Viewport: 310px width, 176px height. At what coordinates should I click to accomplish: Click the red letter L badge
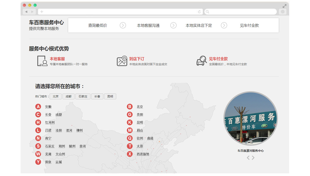tap(38, 130)
